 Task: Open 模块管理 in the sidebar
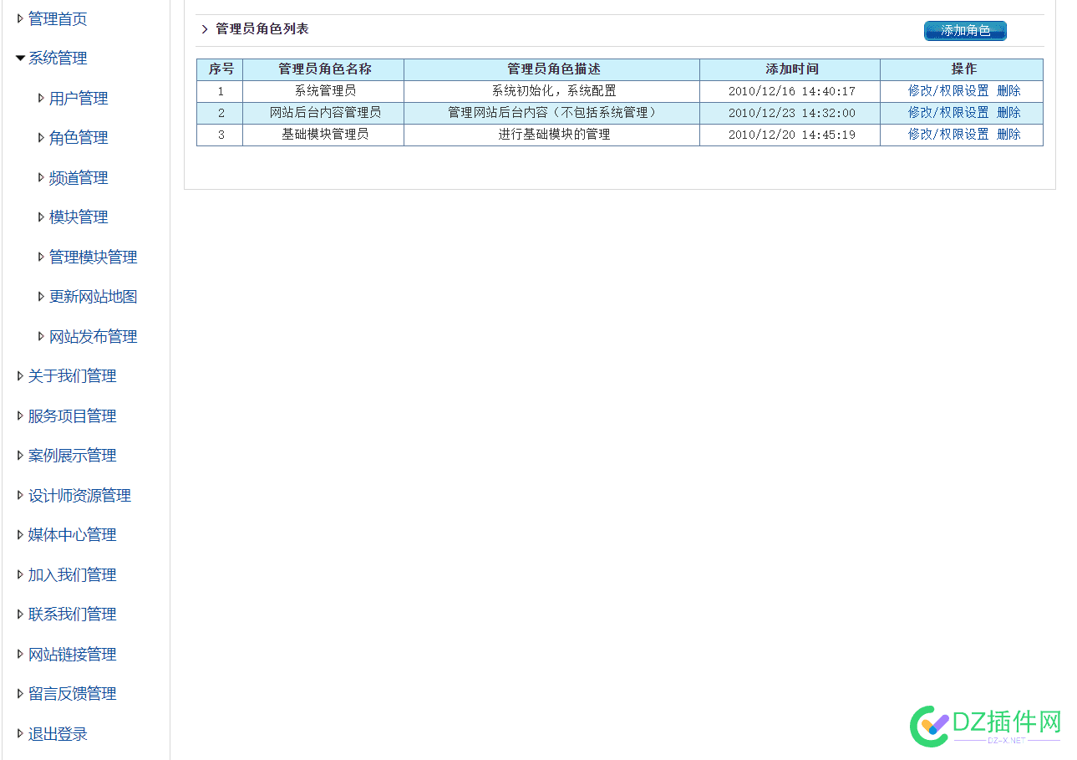click(79, 217)
